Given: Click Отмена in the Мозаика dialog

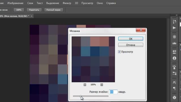Looking at the screenshot, I should coord(131,45).
